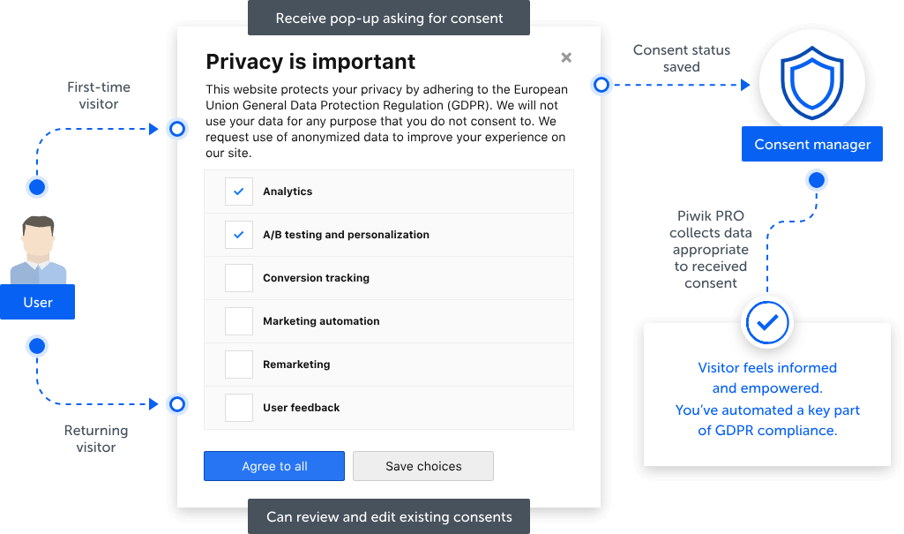Click the blue User label
The image size is (904, 534).
pos(37,302)
